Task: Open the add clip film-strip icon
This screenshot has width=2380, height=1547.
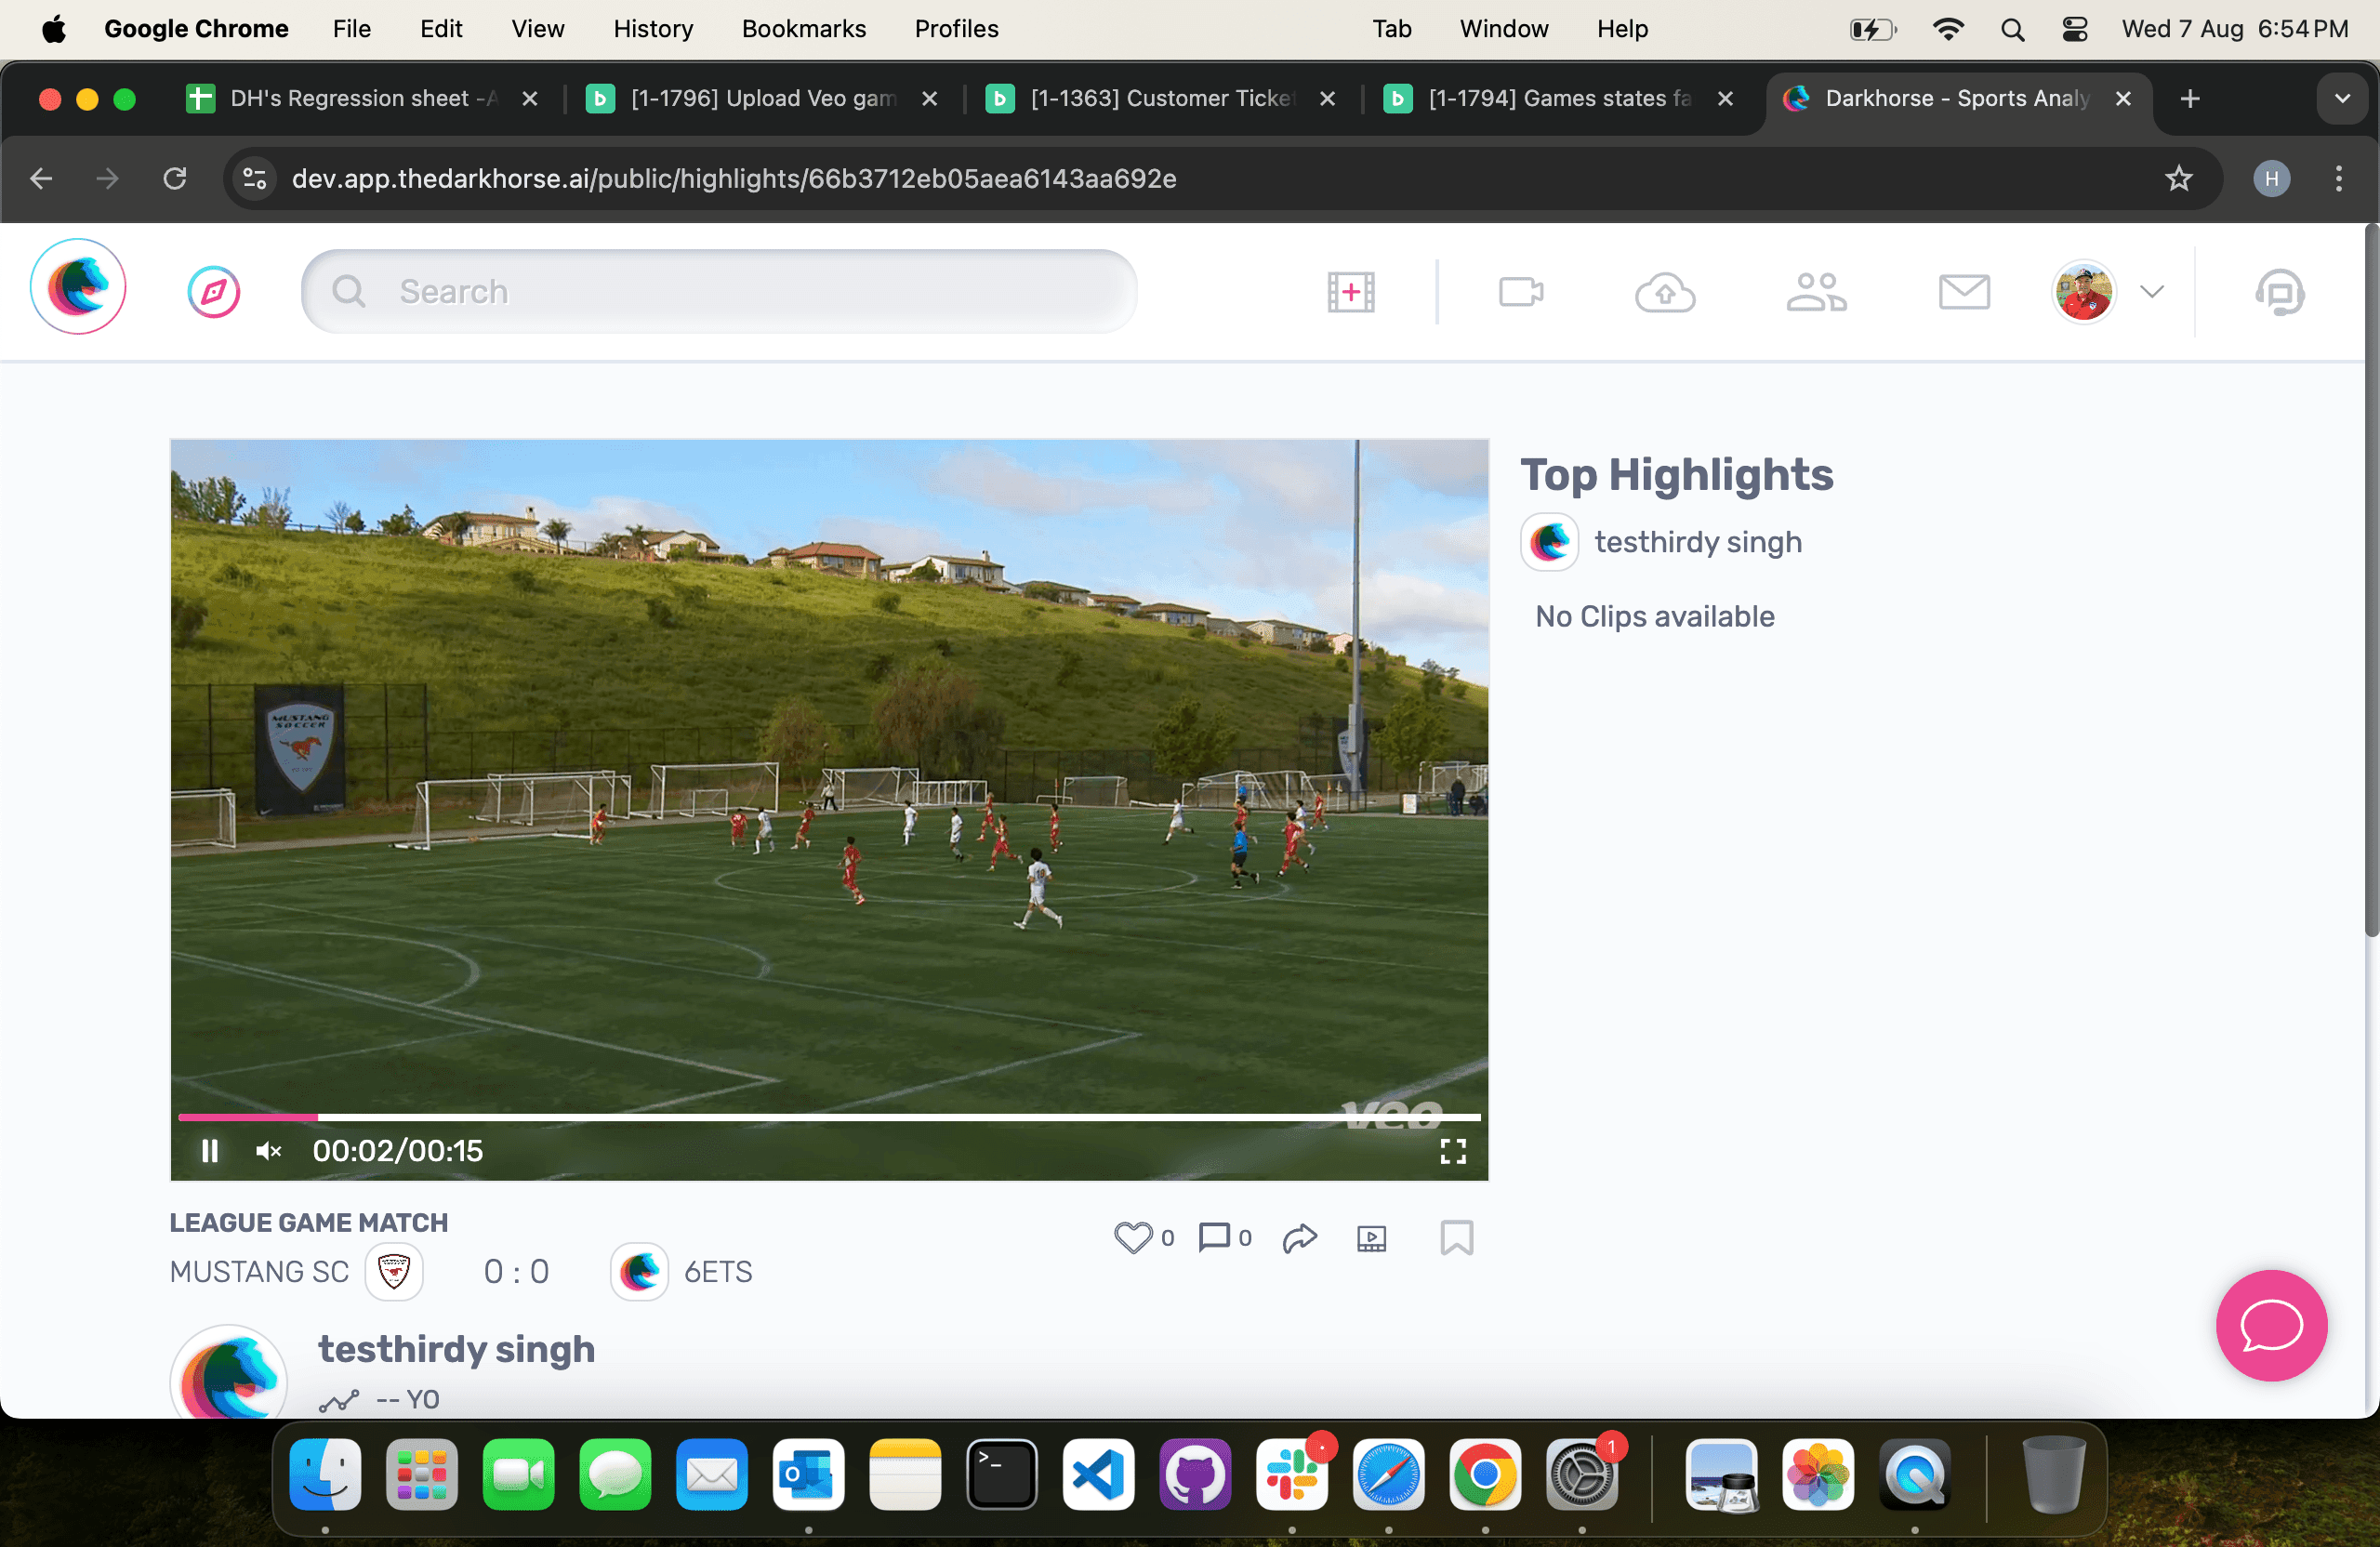Action: pyautogui.click(x=1350, y=292)
